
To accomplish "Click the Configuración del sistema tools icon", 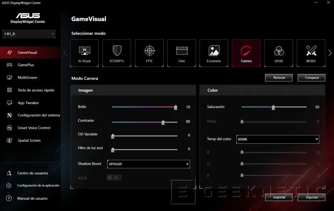I will (x=9, y=115).
